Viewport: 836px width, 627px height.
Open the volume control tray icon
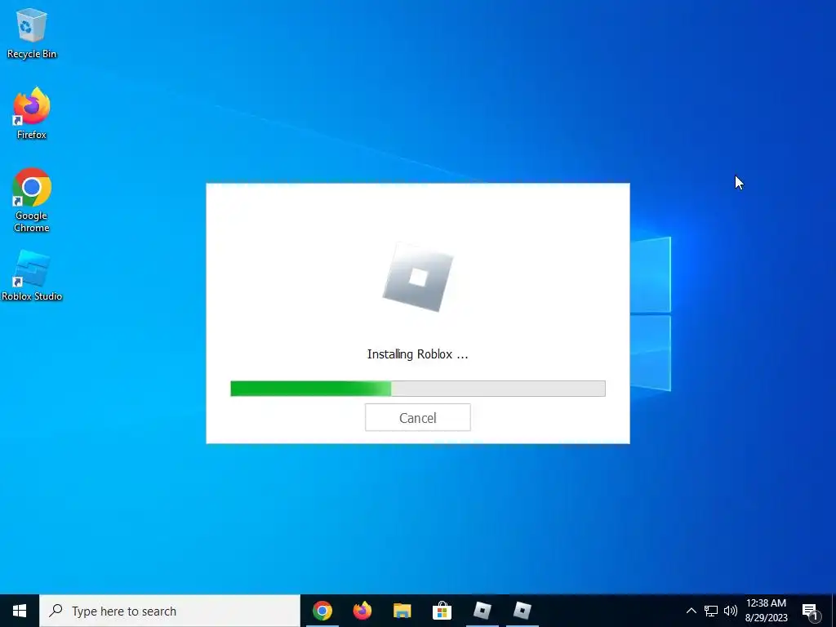click(x=731, y=611)
